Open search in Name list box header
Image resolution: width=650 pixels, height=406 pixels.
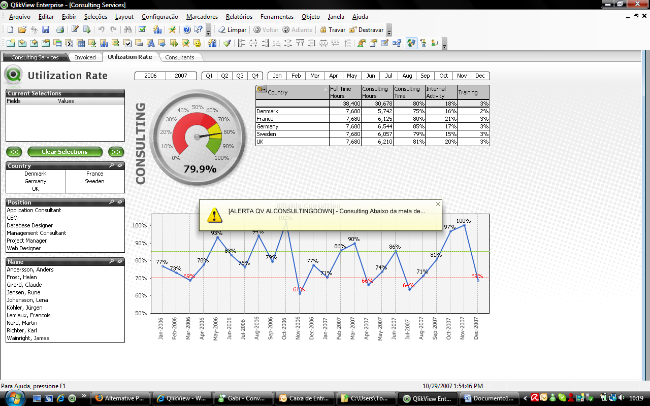111,262
